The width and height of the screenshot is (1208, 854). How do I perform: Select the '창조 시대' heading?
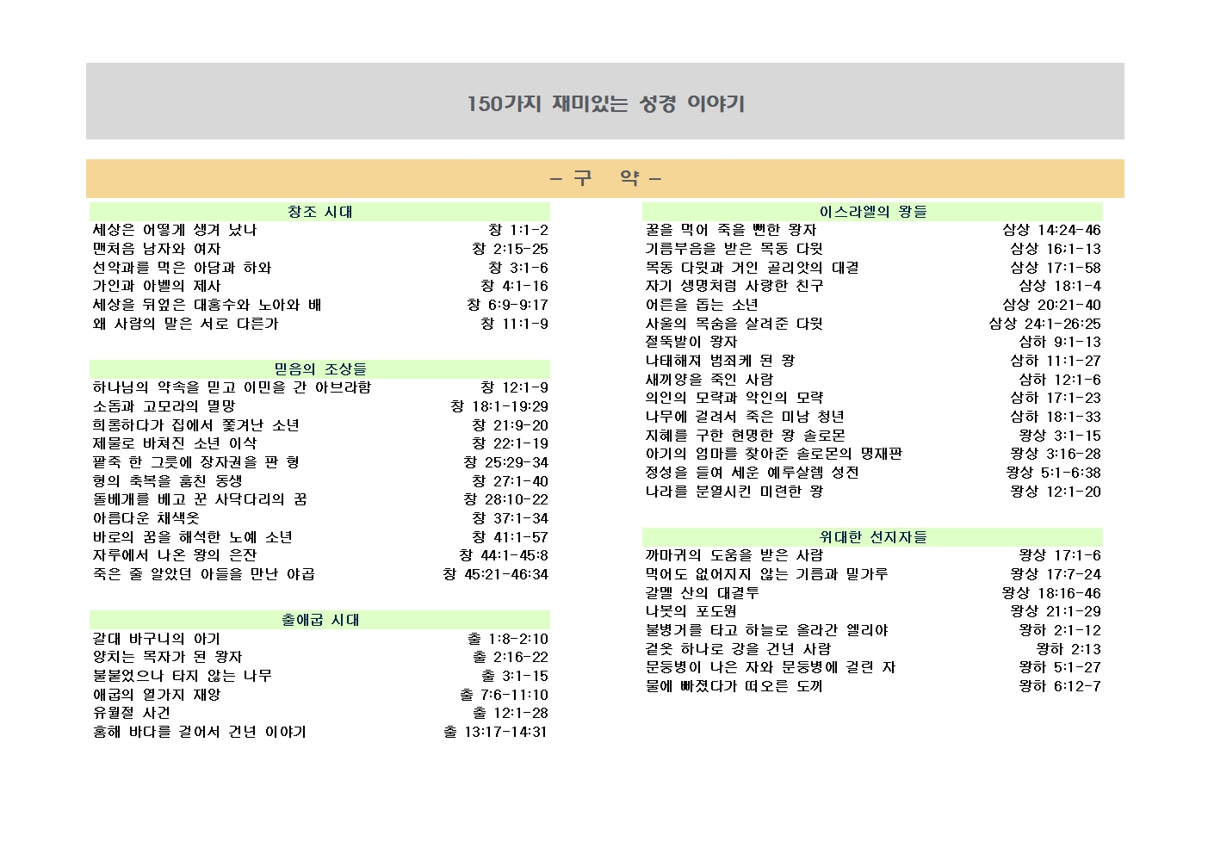pyautogui.click(x=319, y=212)
